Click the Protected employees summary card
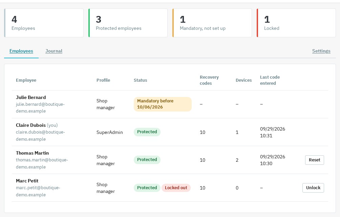This screenshot has width=340, height=217. pyautogui.click(x=128, y=23)
